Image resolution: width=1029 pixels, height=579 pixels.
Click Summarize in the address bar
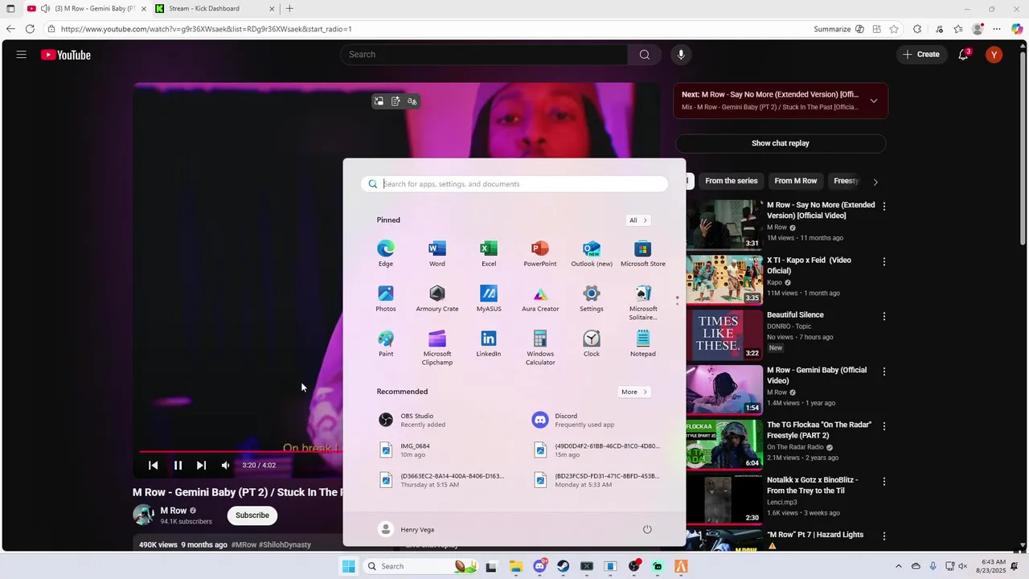pos(832,29)
